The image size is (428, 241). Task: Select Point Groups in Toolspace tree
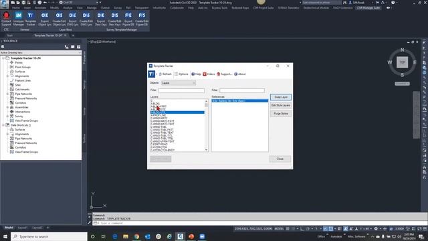23,67
